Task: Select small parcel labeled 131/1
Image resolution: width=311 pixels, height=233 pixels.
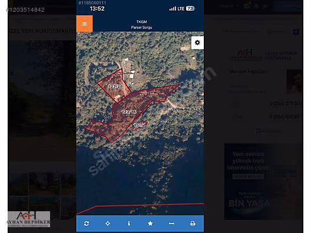Action: [x=139, y=125]
